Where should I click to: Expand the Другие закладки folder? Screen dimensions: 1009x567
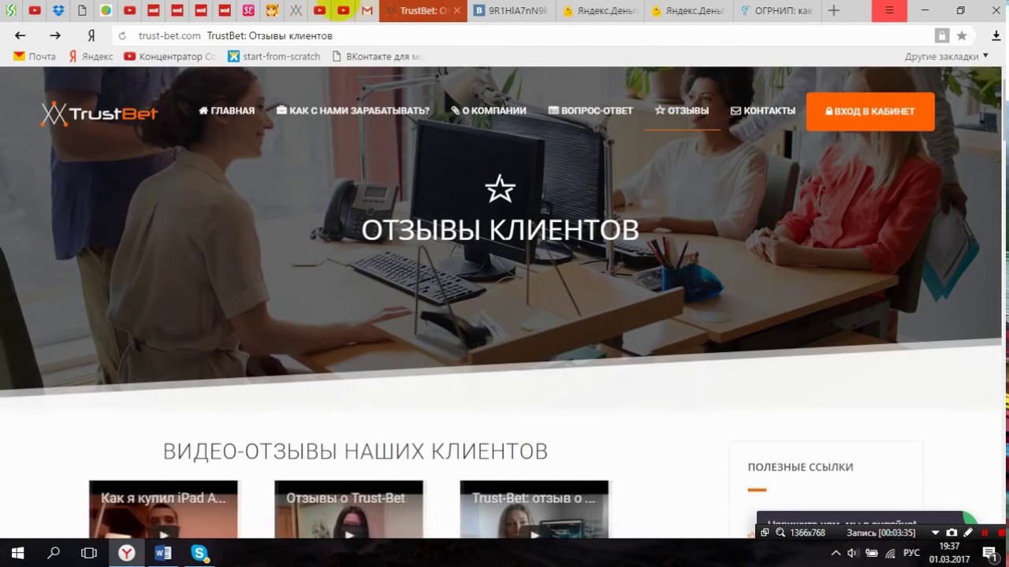click(x=947, y=57)
